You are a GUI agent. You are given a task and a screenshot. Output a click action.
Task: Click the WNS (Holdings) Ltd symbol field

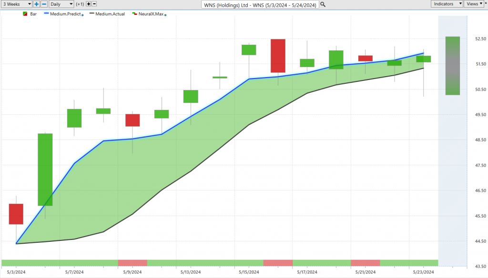point(260,4)
